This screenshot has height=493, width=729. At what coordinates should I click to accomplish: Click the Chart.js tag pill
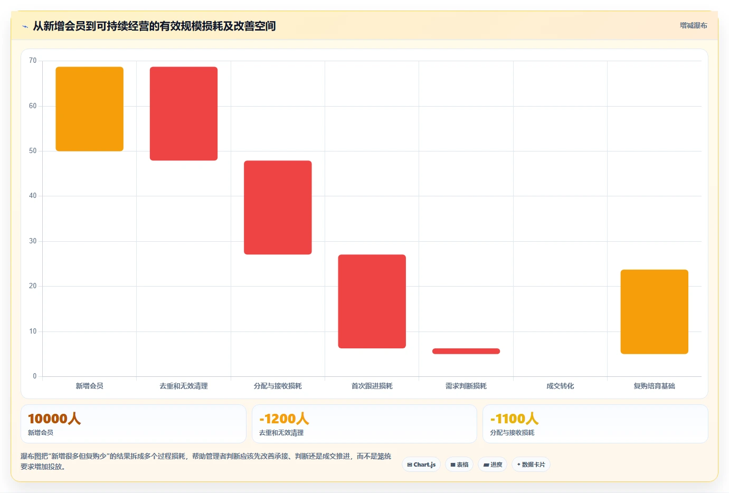[x=421, y=464]
